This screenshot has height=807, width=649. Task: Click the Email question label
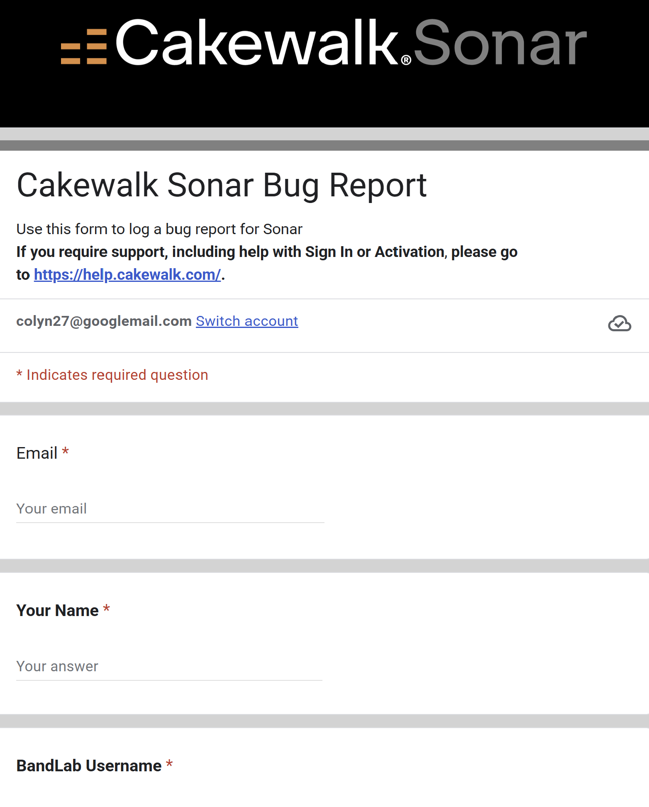(x=37, y=453)
